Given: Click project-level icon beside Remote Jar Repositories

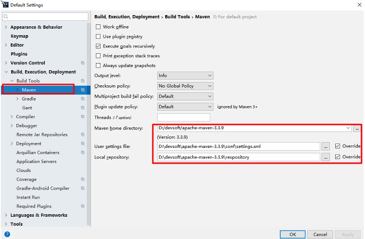Looking at the screenshot, I should tap(83, 135).
